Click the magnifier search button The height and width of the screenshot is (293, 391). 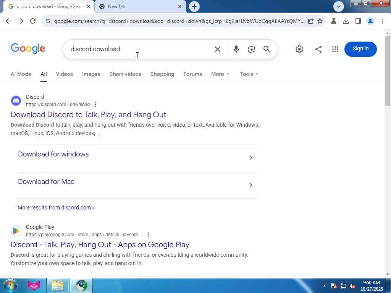pyautogui.click(x=267, y=49)
